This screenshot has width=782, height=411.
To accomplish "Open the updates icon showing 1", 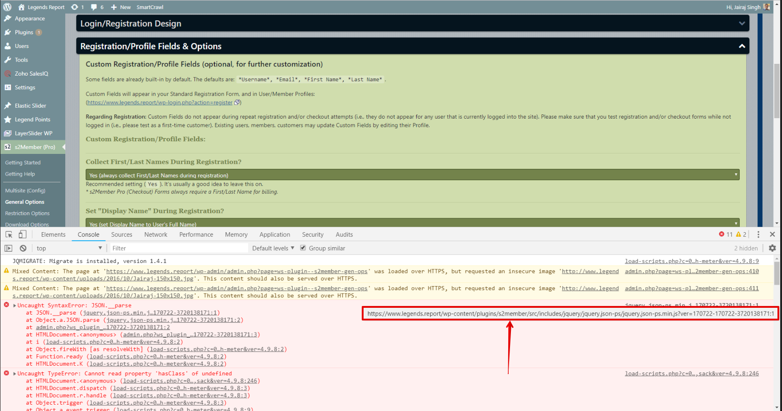I will click(x=74, y=7).
